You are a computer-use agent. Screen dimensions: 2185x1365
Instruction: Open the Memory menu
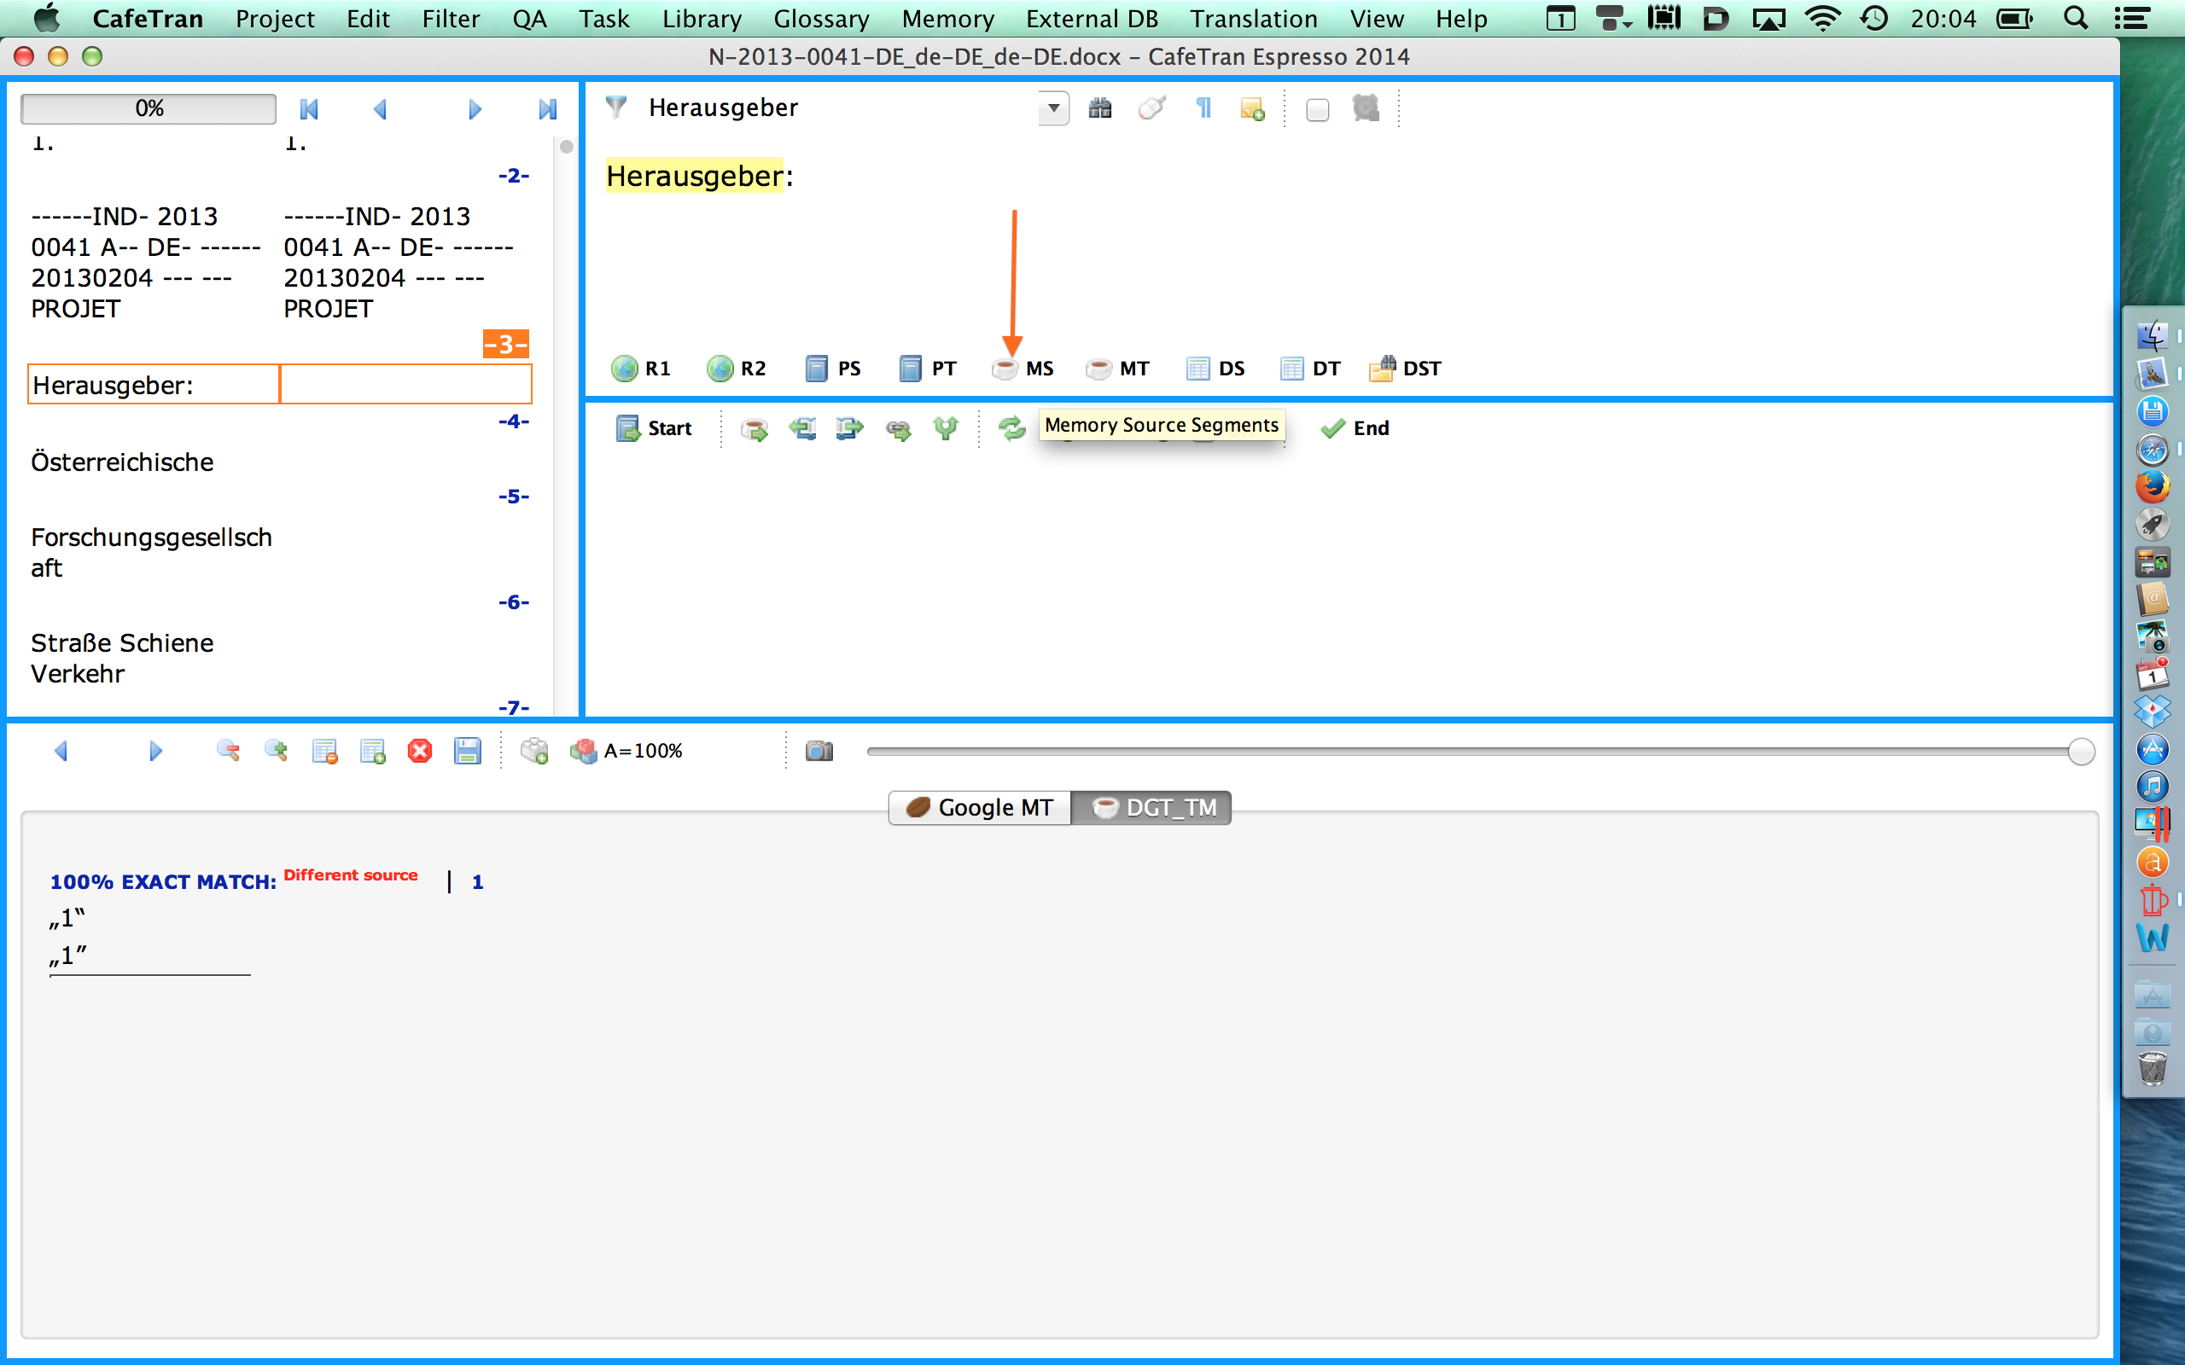(947, 18)
